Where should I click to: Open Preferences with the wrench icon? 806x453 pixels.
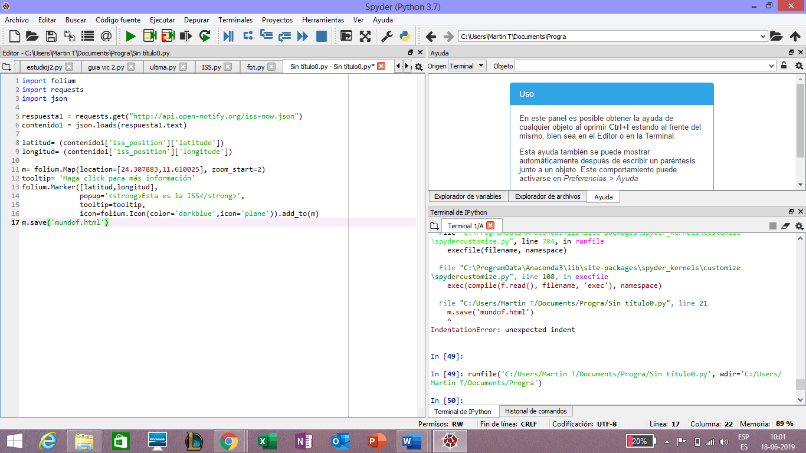coord(386,36)
